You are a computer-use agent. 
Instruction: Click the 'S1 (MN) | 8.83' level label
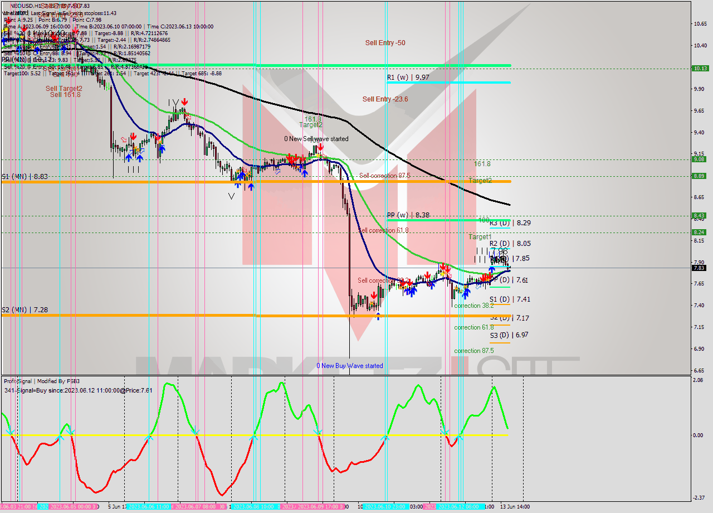click(x=25, y=176)
